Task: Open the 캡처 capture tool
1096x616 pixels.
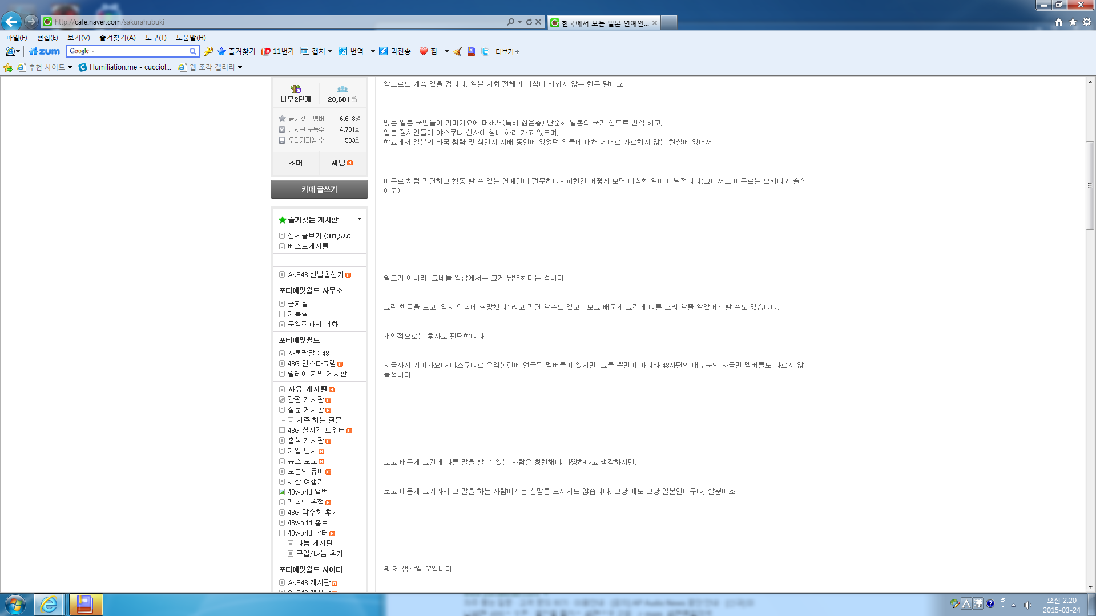Action: (x=313, y=51)
